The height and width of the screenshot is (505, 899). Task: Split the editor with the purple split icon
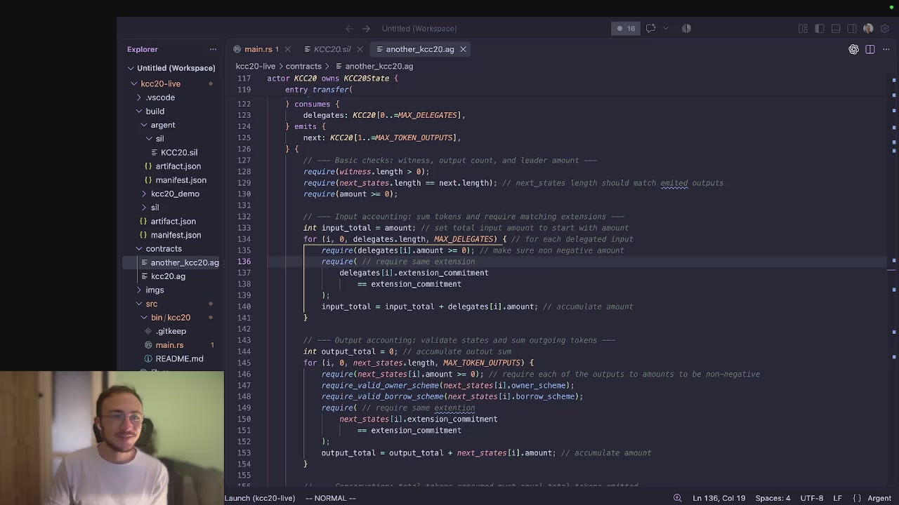pyautogui.click(x=870, y=49)
